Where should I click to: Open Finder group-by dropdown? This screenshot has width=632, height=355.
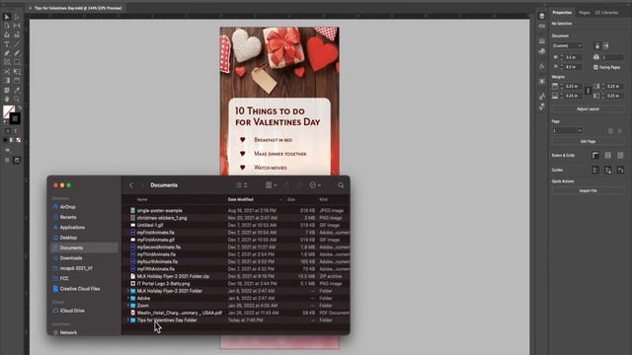(271, 185)
